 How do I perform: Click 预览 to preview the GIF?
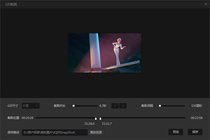[176, 132]
